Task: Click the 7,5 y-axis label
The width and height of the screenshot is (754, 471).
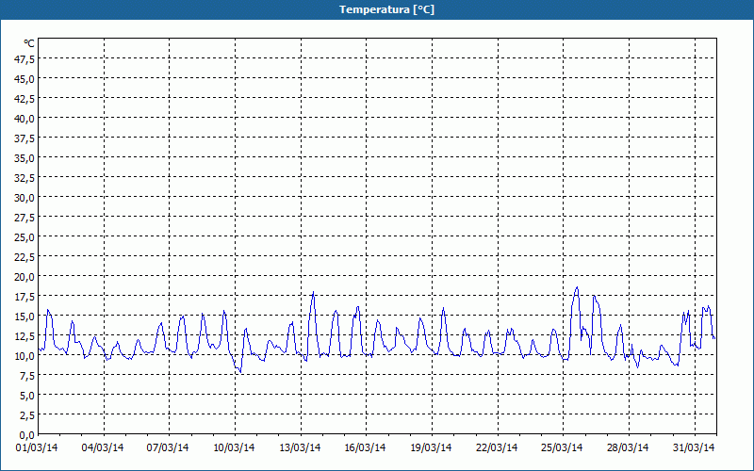Action: click(27, 376)
